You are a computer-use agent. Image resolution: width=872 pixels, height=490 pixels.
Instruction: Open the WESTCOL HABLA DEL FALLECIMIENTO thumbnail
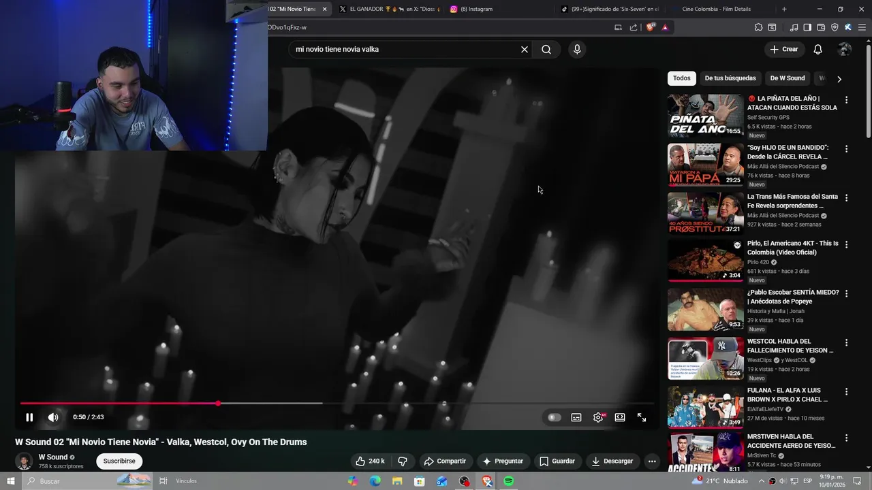pyautogui.click(x=705, y=358)
